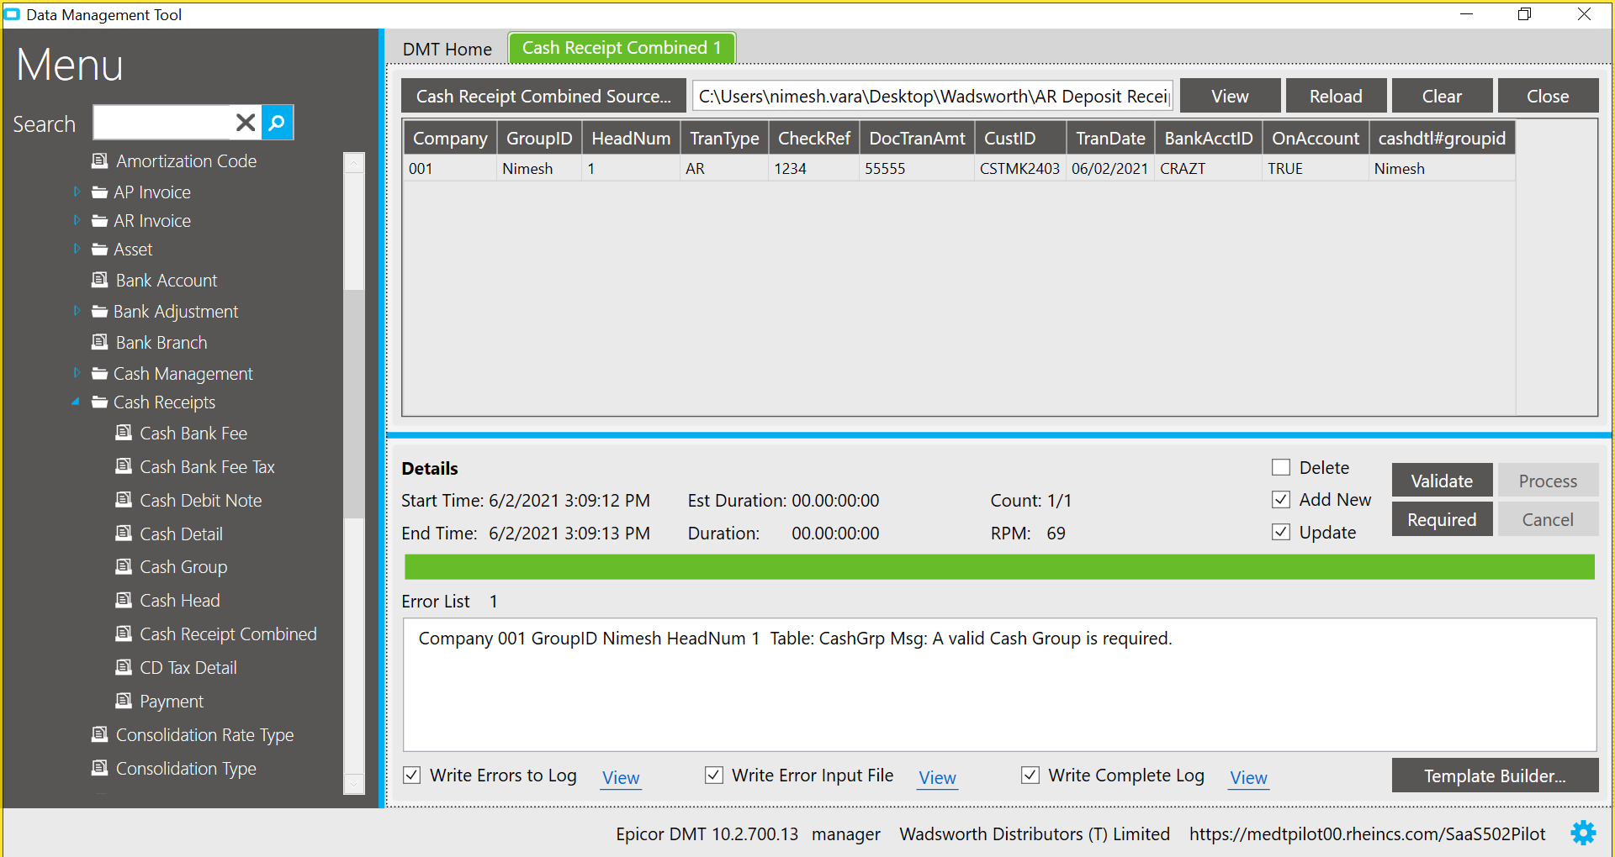Image resolution: width=1615 pixels, height=857 pixels.
Task: Uncheck the Update checkbox
Action: (1281, 532)
